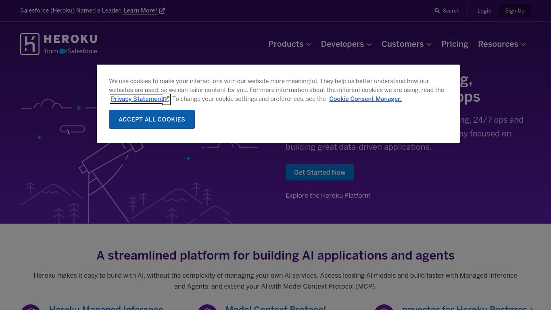
Task: Expand the Customers menu chevron
Action: pyautogui.click(x=429, y=44)
